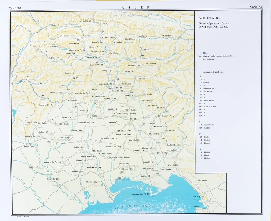Image resolution: width=271 pixels, height=221 pixels.
Task: Click the map title "5400. FILATRICE"
Action: pyautogui.click(x=211, y=18)
